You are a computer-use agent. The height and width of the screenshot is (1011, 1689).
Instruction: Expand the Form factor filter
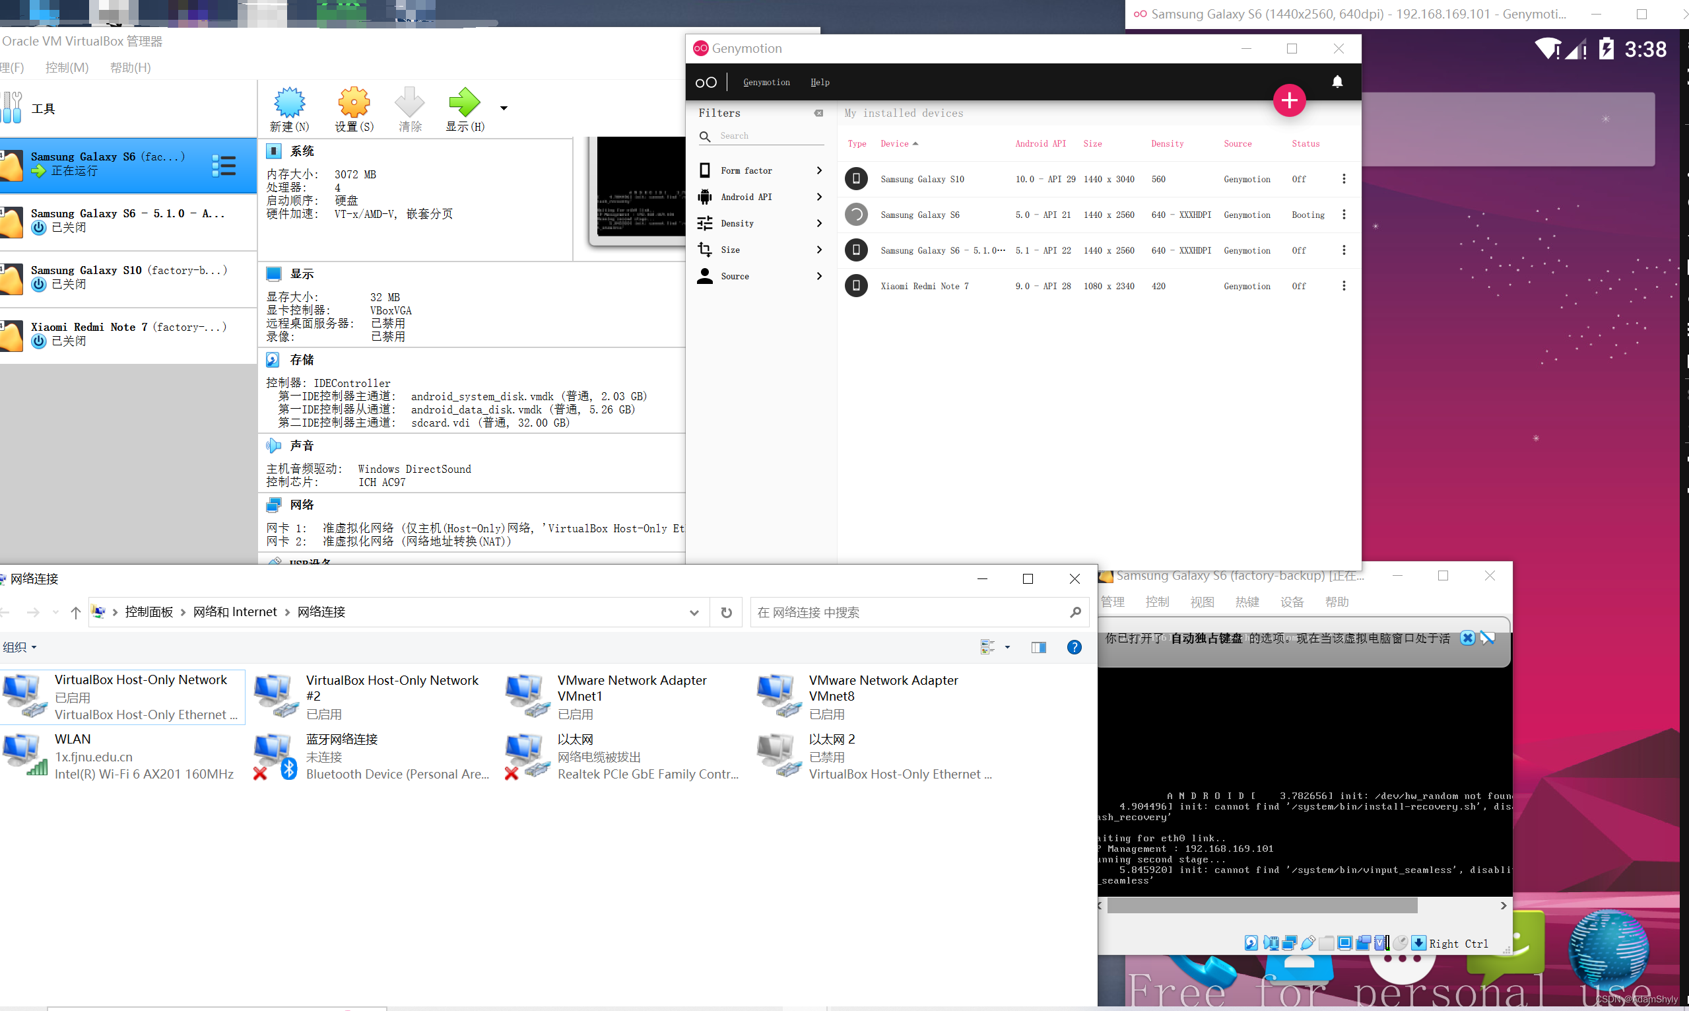pos(760,170)
